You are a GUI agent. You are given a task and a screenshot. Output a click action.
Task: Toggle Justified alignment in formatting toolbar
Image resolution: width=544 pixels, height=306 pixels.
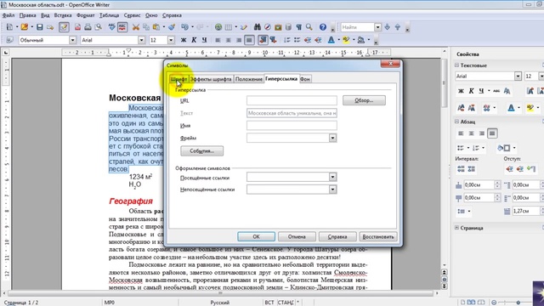click(x=249, y=40)
